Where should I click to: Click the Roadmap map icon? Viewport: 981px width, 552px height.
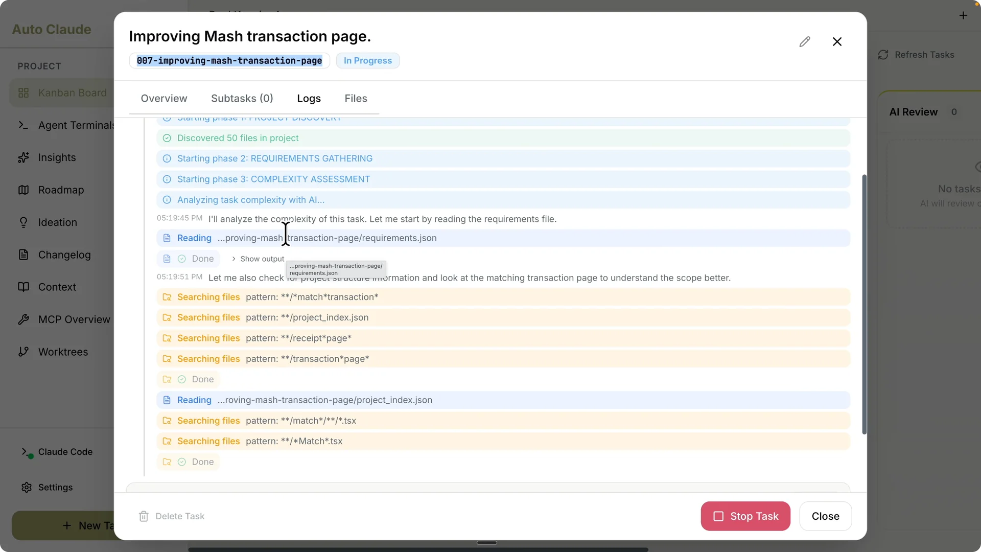pyautogui.click(x=24, y=190)
